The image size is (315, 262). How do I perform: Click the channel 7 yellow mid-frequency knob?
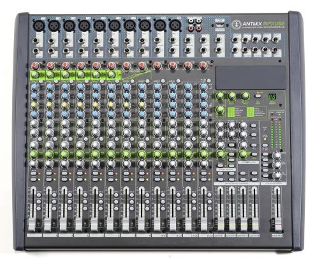[127, 105]
